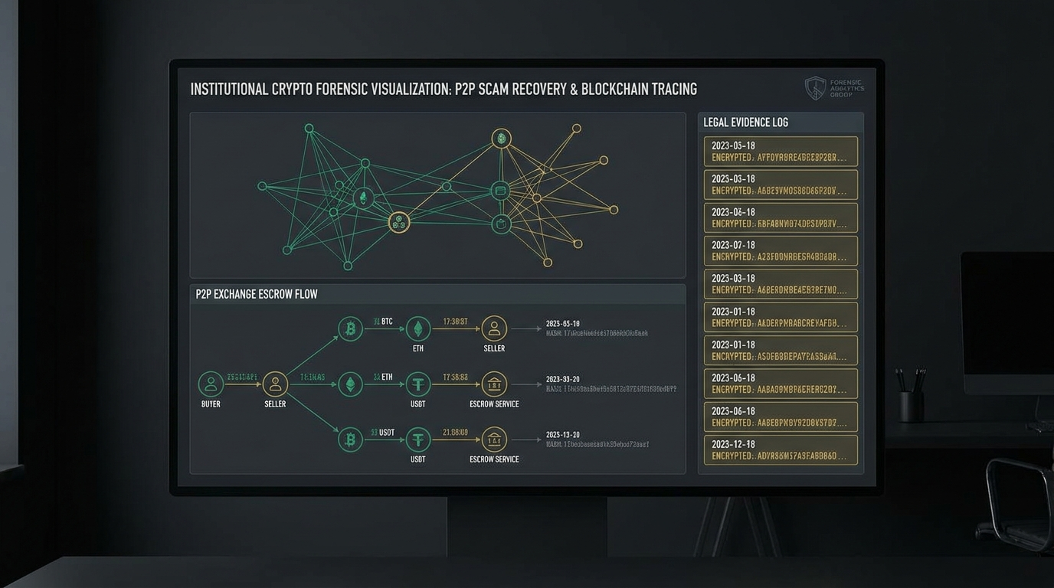The image size is (1054, 588).
Task: Select the USDT Tether icon in middle flow row
Action: 418,384
